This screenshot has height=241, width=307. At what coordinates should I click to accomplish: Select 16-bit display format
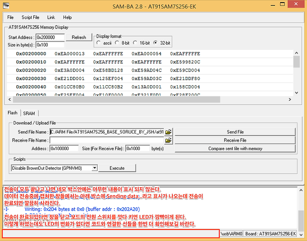135,43
